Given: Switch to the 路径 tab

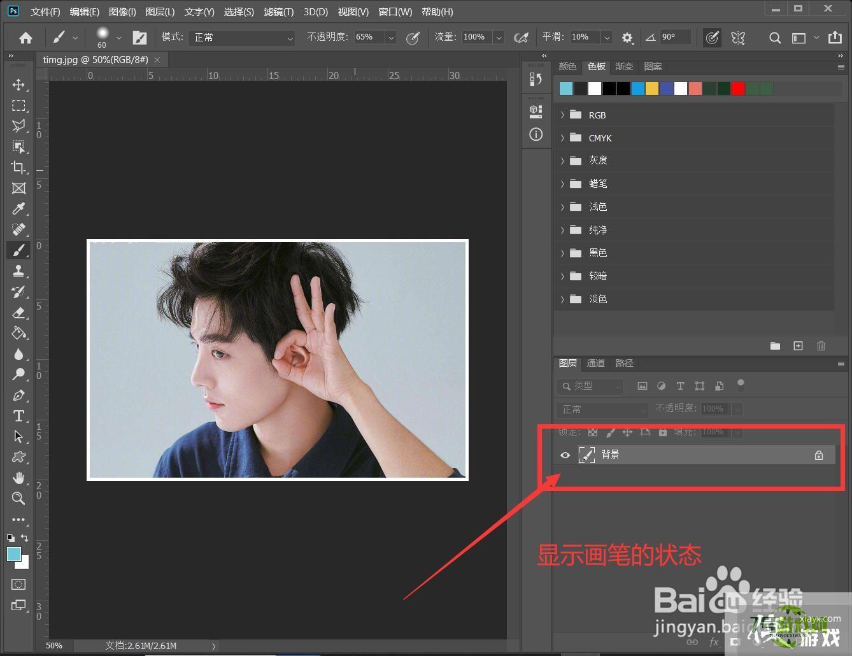Looking at the screenshot, I should (x=624, y=363).
